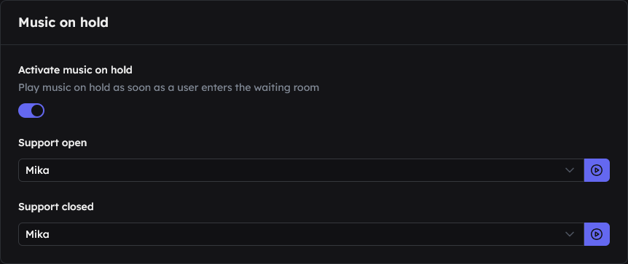
Task: Select Mika value in Support closed combo box
Action: coord(37,234)
